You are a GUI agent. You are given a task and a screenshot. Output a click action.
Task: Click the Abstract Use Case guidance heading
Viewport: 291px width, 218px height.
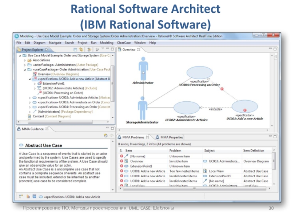44,146
